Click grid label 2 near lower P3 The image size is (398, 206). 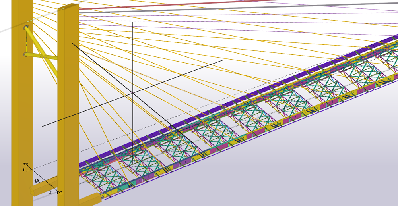tap(50, 192)
